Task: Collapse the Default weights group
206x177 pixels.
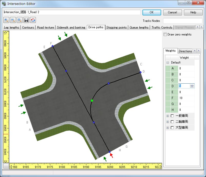Action: [x=168, y=63]
